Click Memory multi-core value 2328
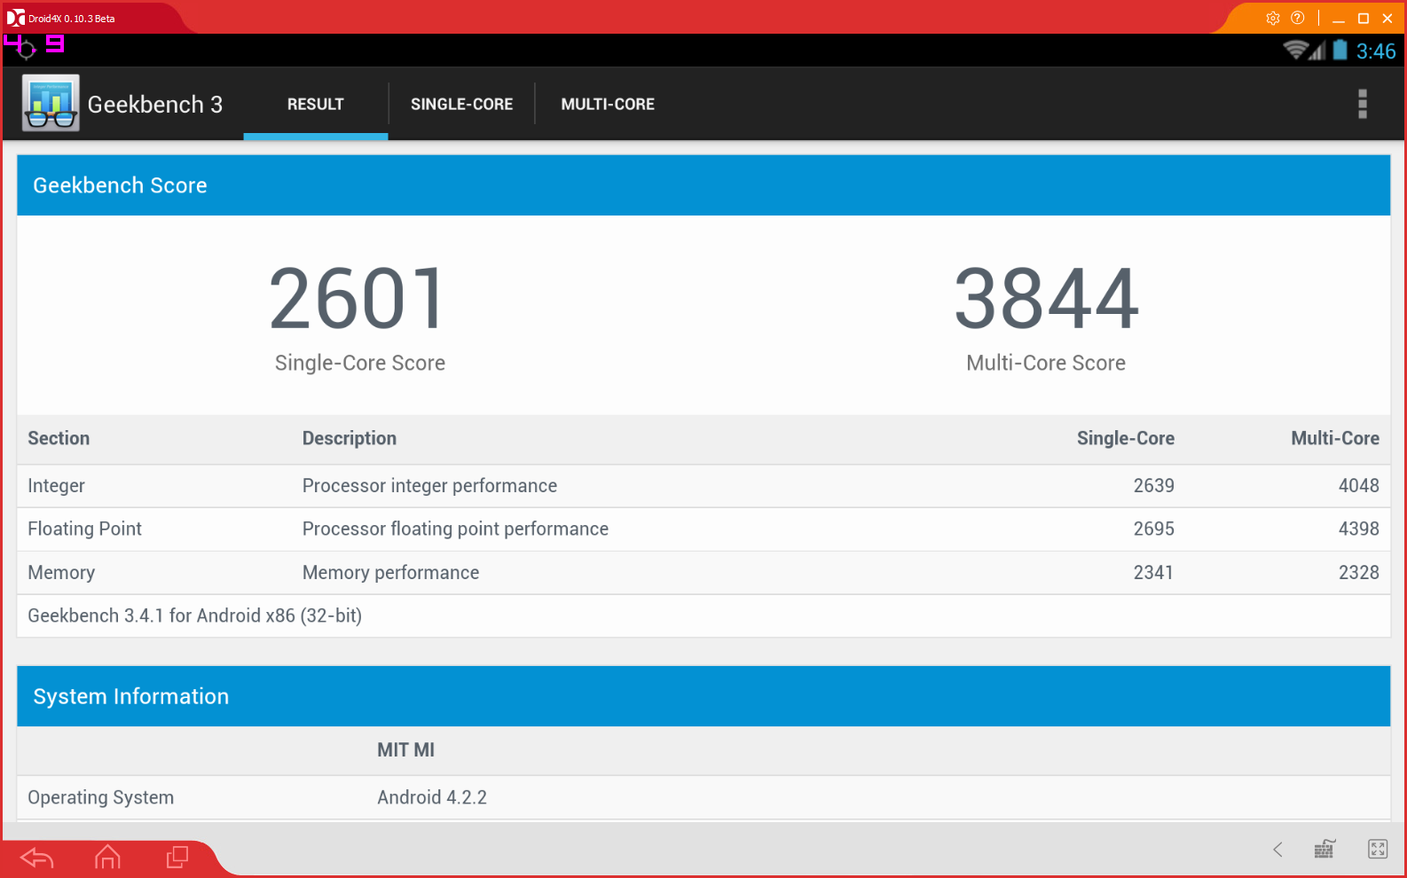Screen dimensions: 1407x878 click(1358, 572)
